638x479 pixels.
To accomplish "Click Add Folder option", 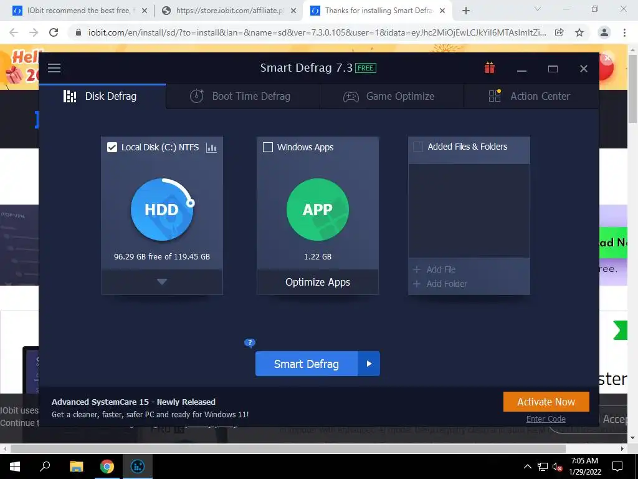I will tap(440, 284).
